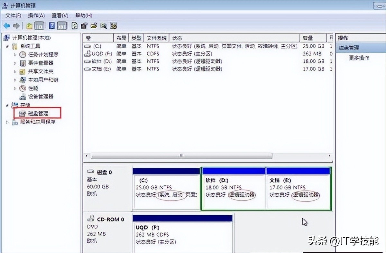Image resolution: width=386 pixels, height=253 pixels.
Task: Click the refresh icon in the toolbar
Action: click(74, 26)
